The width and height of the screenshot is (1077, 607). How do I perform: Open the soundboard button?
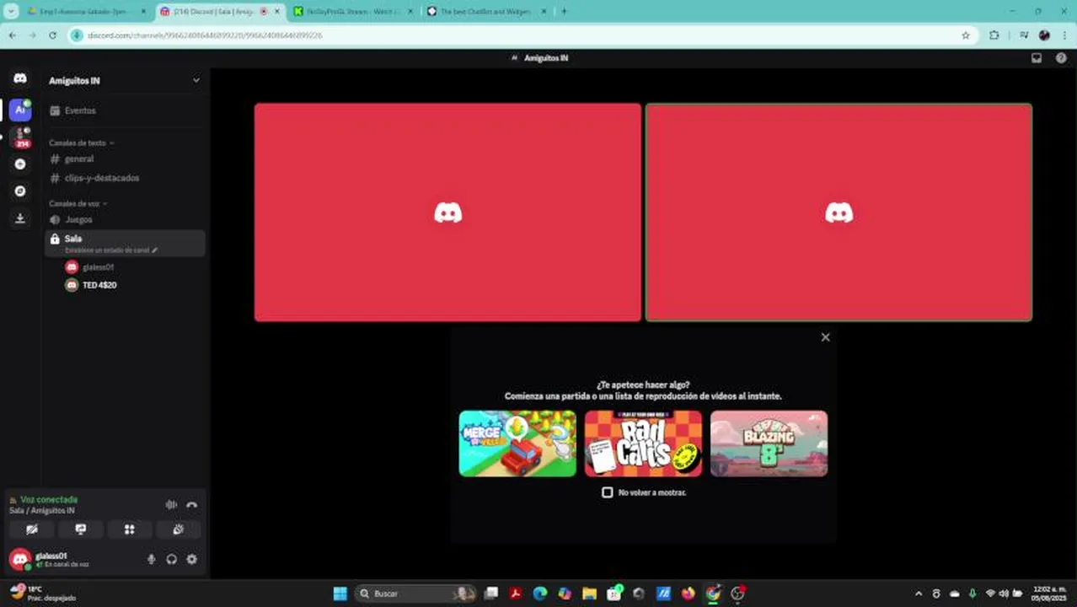click(178, 529)
